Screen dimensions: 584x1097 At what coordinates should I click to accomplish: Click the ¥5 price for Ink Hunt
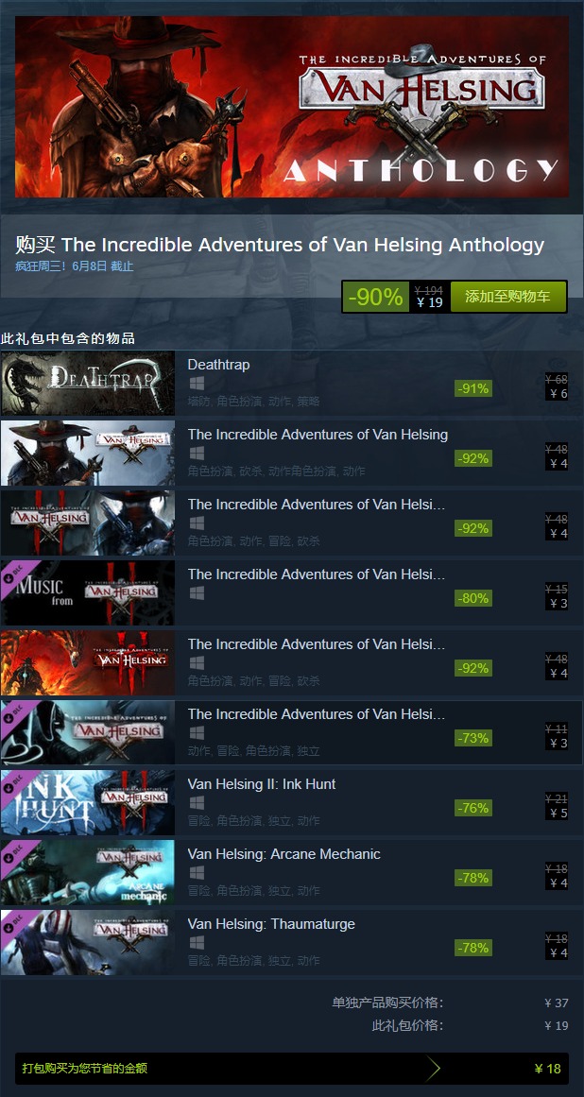[558, 813]
